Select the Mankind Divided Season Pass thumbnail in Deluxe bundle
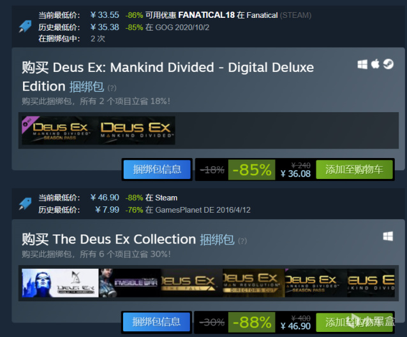 (x=59, y=131)
